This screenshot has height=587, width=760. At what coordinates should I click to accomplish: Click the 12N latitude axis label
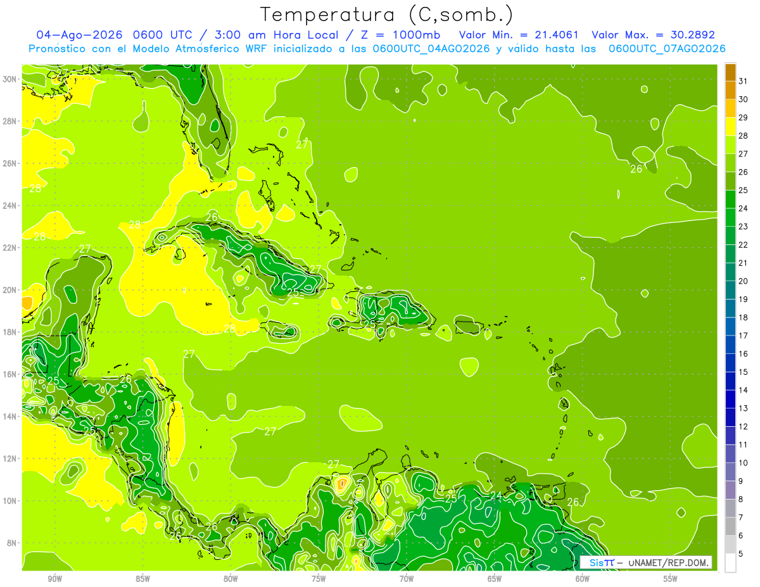coord(9,458)
